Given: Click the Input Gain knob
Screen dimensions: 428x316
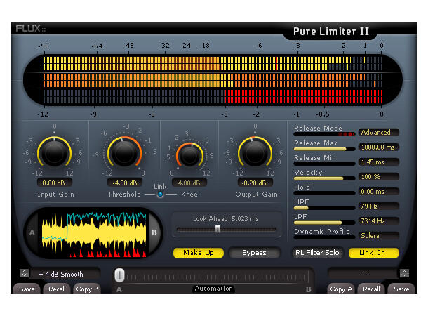Looking at the screenshot, I should click(x=54, y=153).
